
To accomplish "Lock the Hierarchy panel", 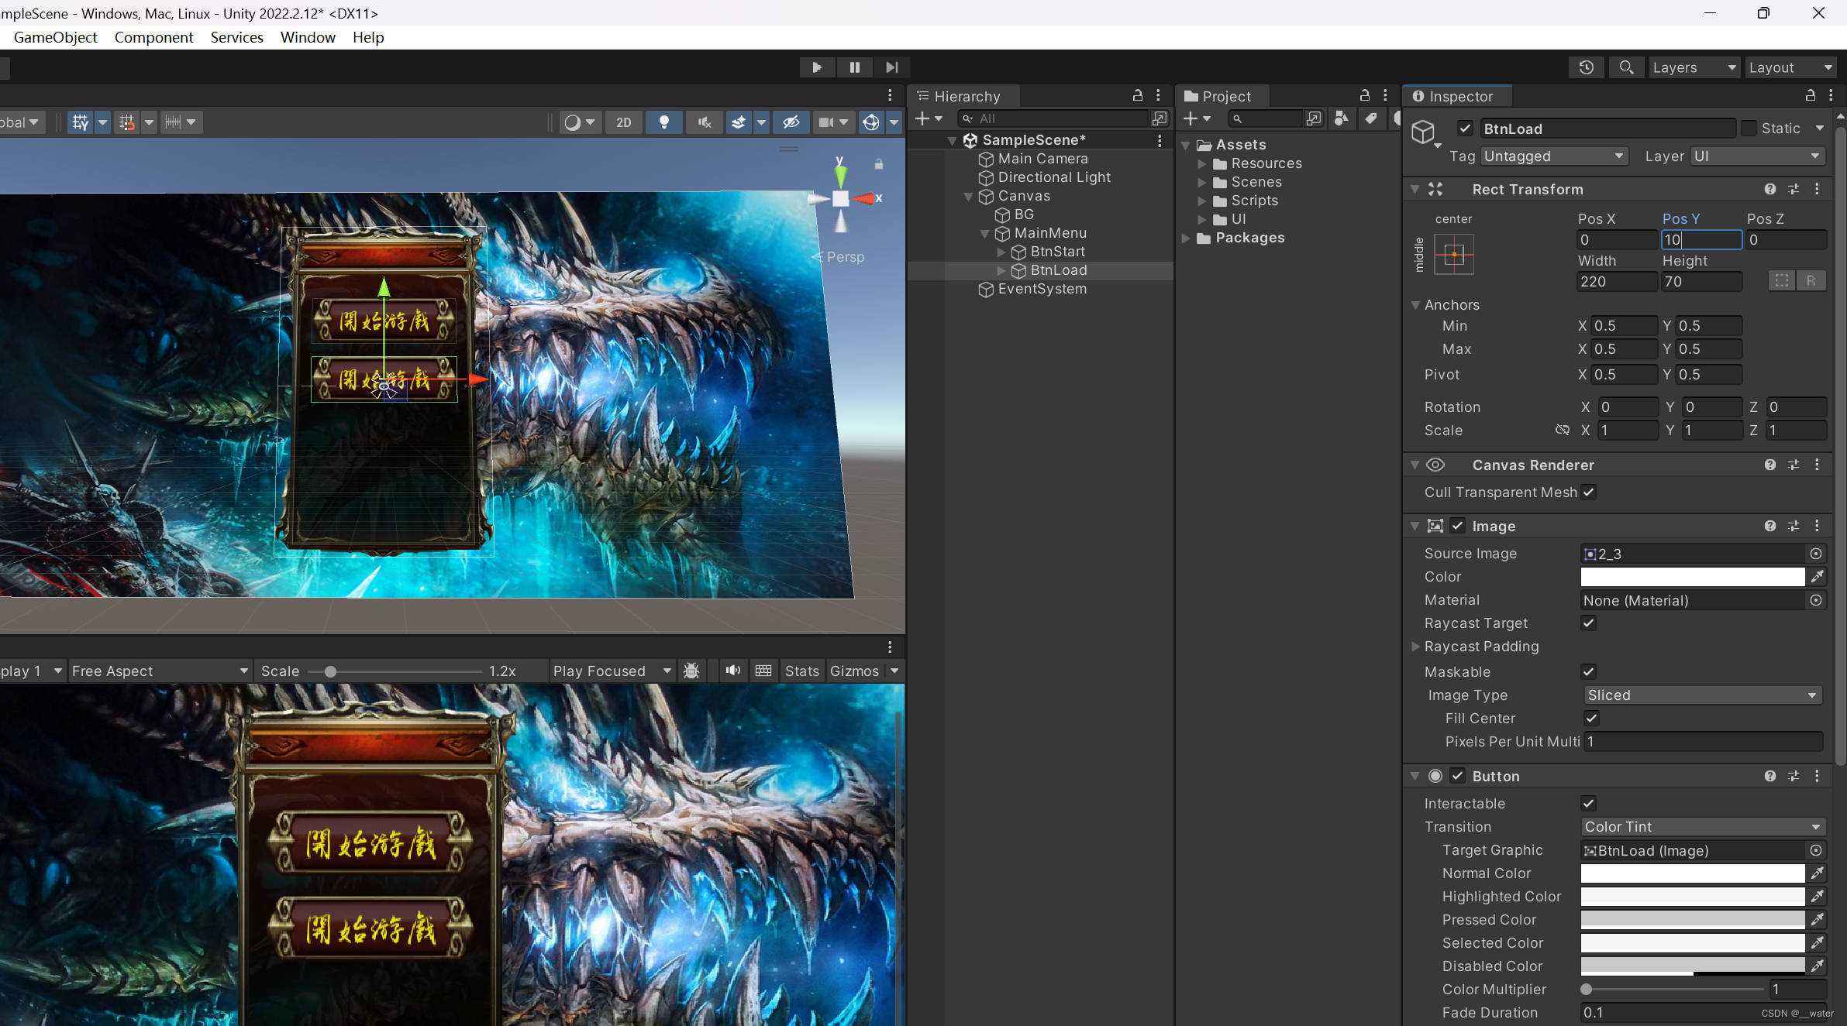I will click(1138, 95).
